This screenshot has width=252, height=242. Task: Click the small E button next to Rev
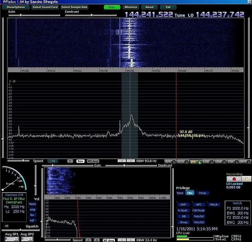coord(70,161)
